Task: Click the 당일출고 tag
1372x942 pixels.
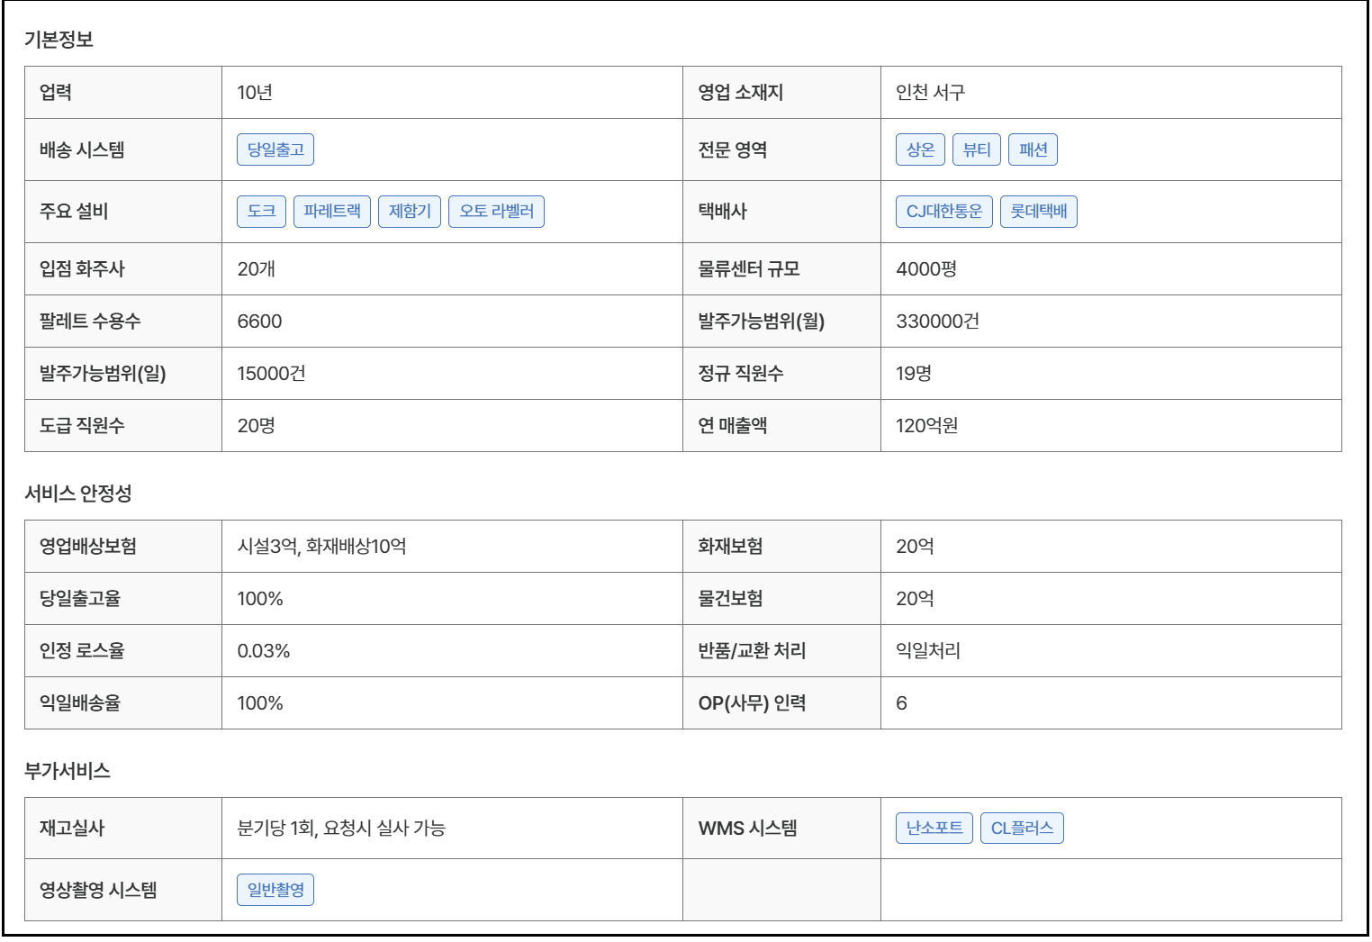Action: coord(275,149)
